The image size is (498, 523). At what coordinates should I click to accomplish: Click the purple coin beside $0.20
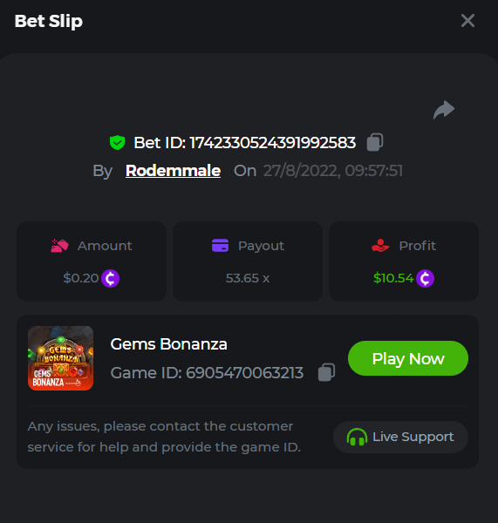point(110,278)
